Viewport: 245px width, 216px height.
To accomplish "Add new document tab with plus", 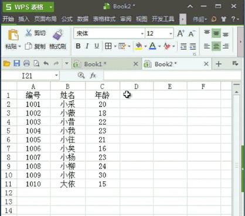I will coord(219,64).
